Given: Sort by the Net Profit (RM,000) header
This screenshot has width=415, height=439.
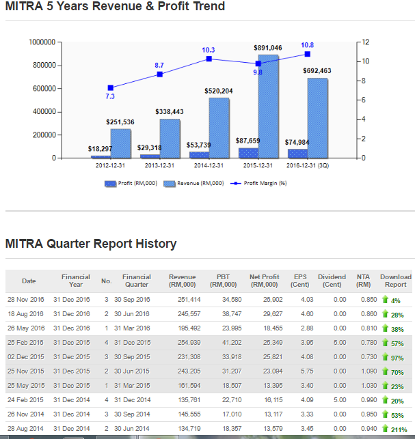Looking at the screenshot, I should (x=265, y=281).
